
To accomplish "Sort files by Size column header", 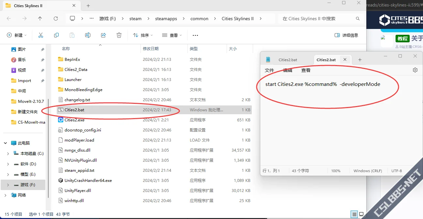I will point(233,48).
